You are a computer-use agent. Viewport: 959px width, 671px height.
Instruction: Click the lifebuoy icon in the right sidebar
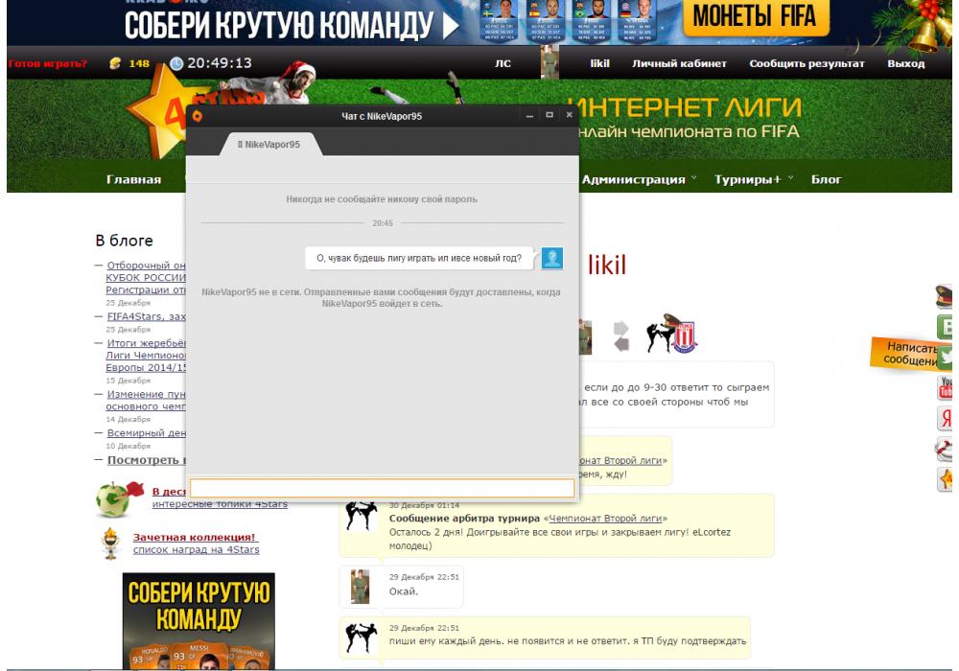point(945,450)
